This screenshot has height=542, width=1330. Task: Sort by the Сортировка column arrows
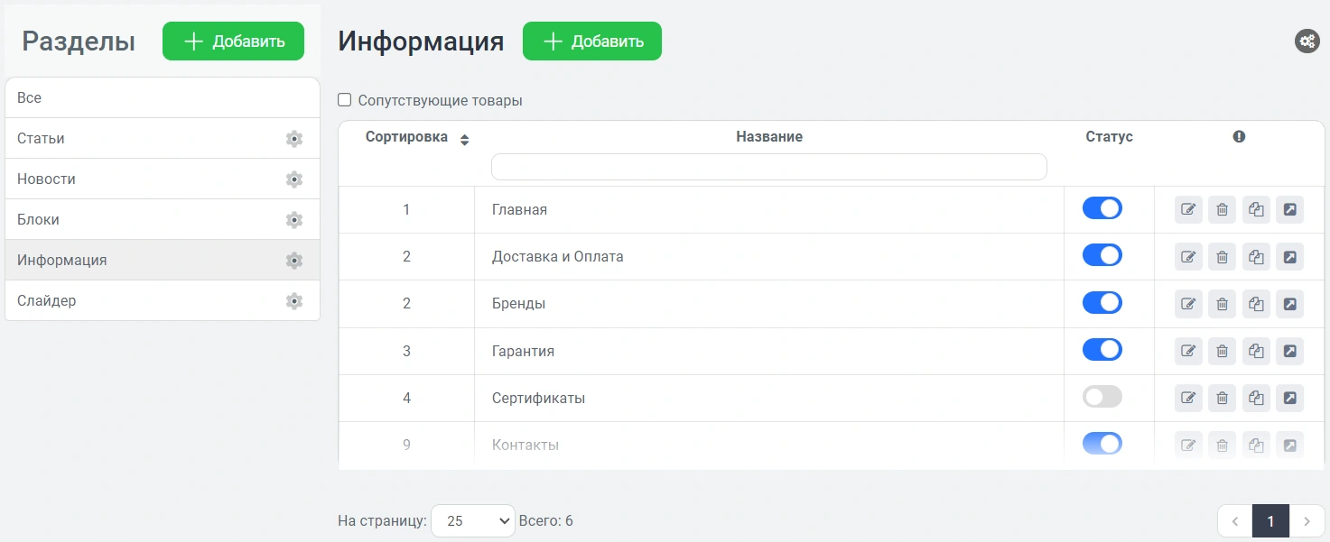point(465,140)
